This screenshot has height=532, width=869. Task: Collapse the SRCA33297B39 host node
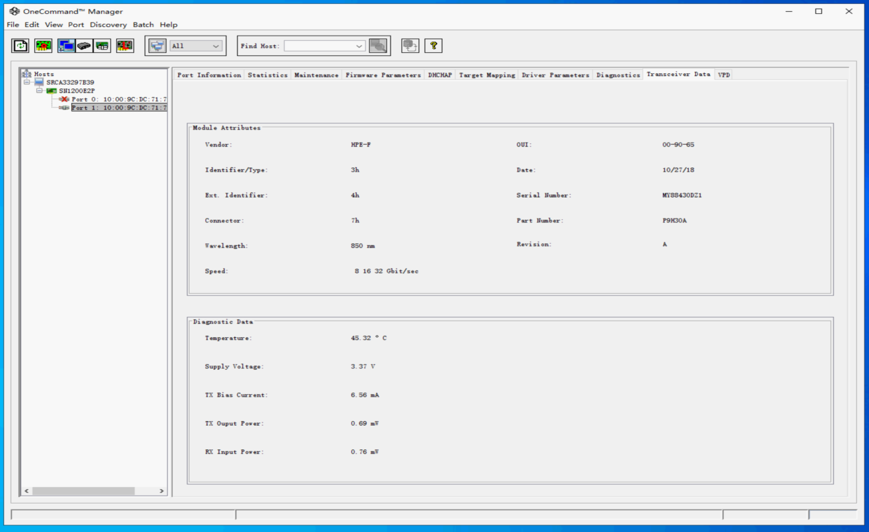28,83
